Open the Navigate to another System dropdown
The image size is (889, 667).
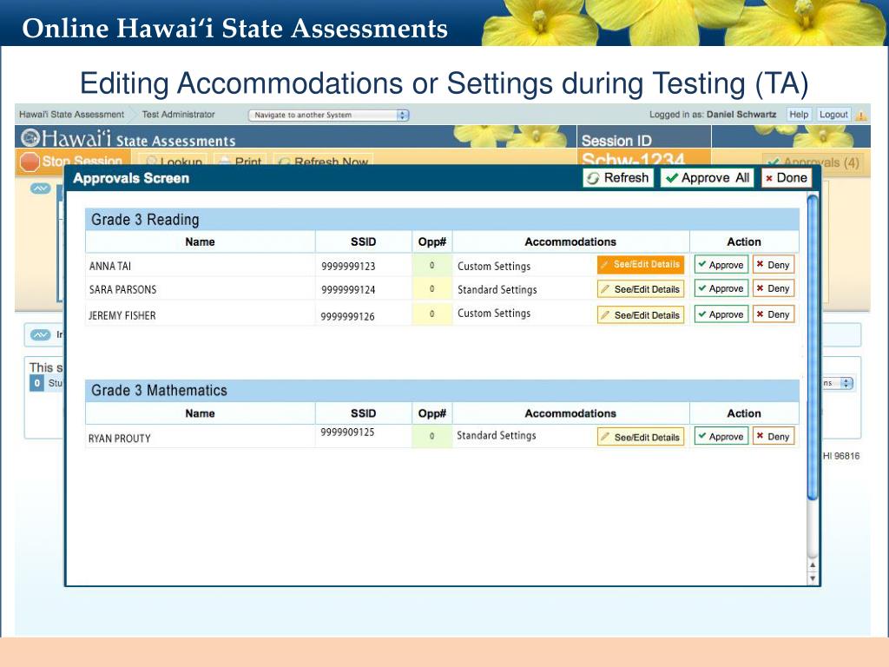tap(328, 116)
